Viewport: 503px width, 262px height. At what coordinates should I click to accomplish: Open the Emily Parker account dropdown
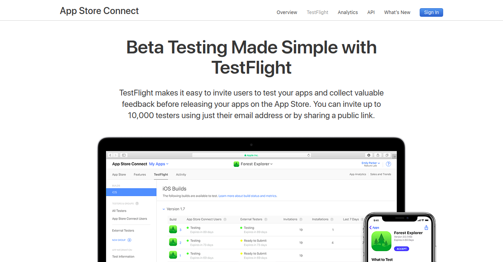[371, 163]
